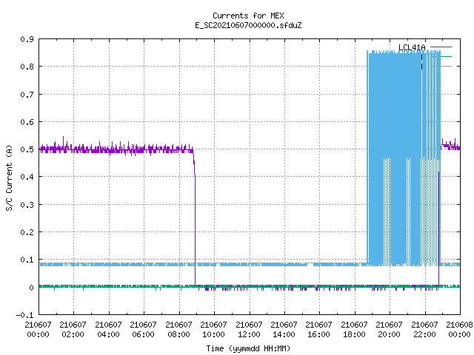Click the 0.5 y-axis tick label
Image resolution: width=474 pixels, height=355 pixels.
(27, 149)
